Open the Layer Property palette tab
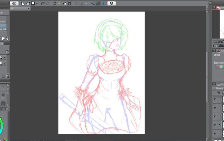 220,51
